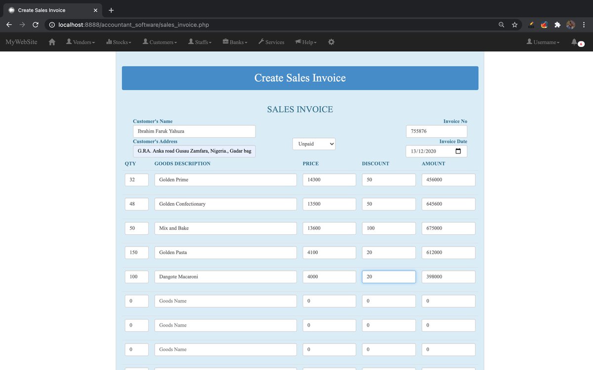Edit the Mix and Bake description field
Screen dimensions: 593x370
point(225,228)
